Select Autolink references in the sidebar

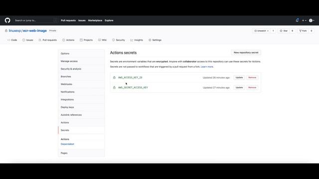pyautogui.click(x=81, y=115)
